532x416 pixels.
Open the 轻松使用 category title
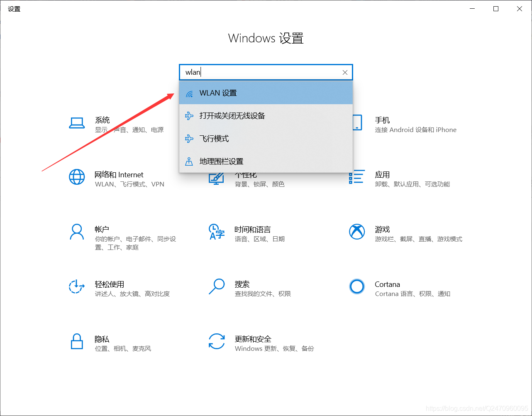[110, 284]
